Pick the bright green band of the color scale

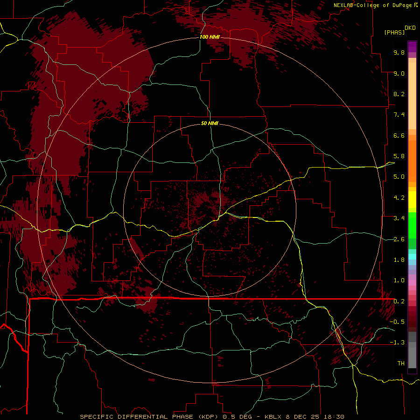click(x=412, y=225)
